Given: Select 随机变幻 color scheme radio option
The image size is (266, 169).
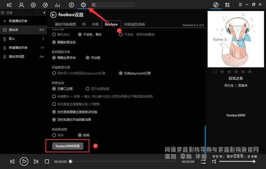Looking at the screenshot, I should tap(54, 35).
